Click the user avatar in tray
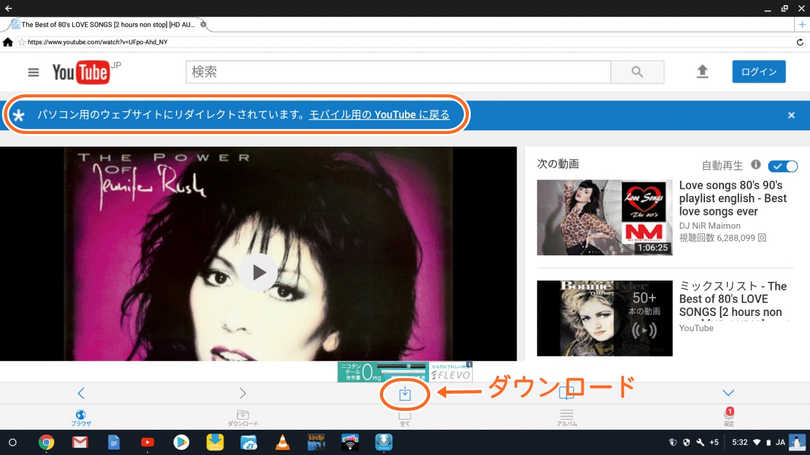 tap(797, 442)
